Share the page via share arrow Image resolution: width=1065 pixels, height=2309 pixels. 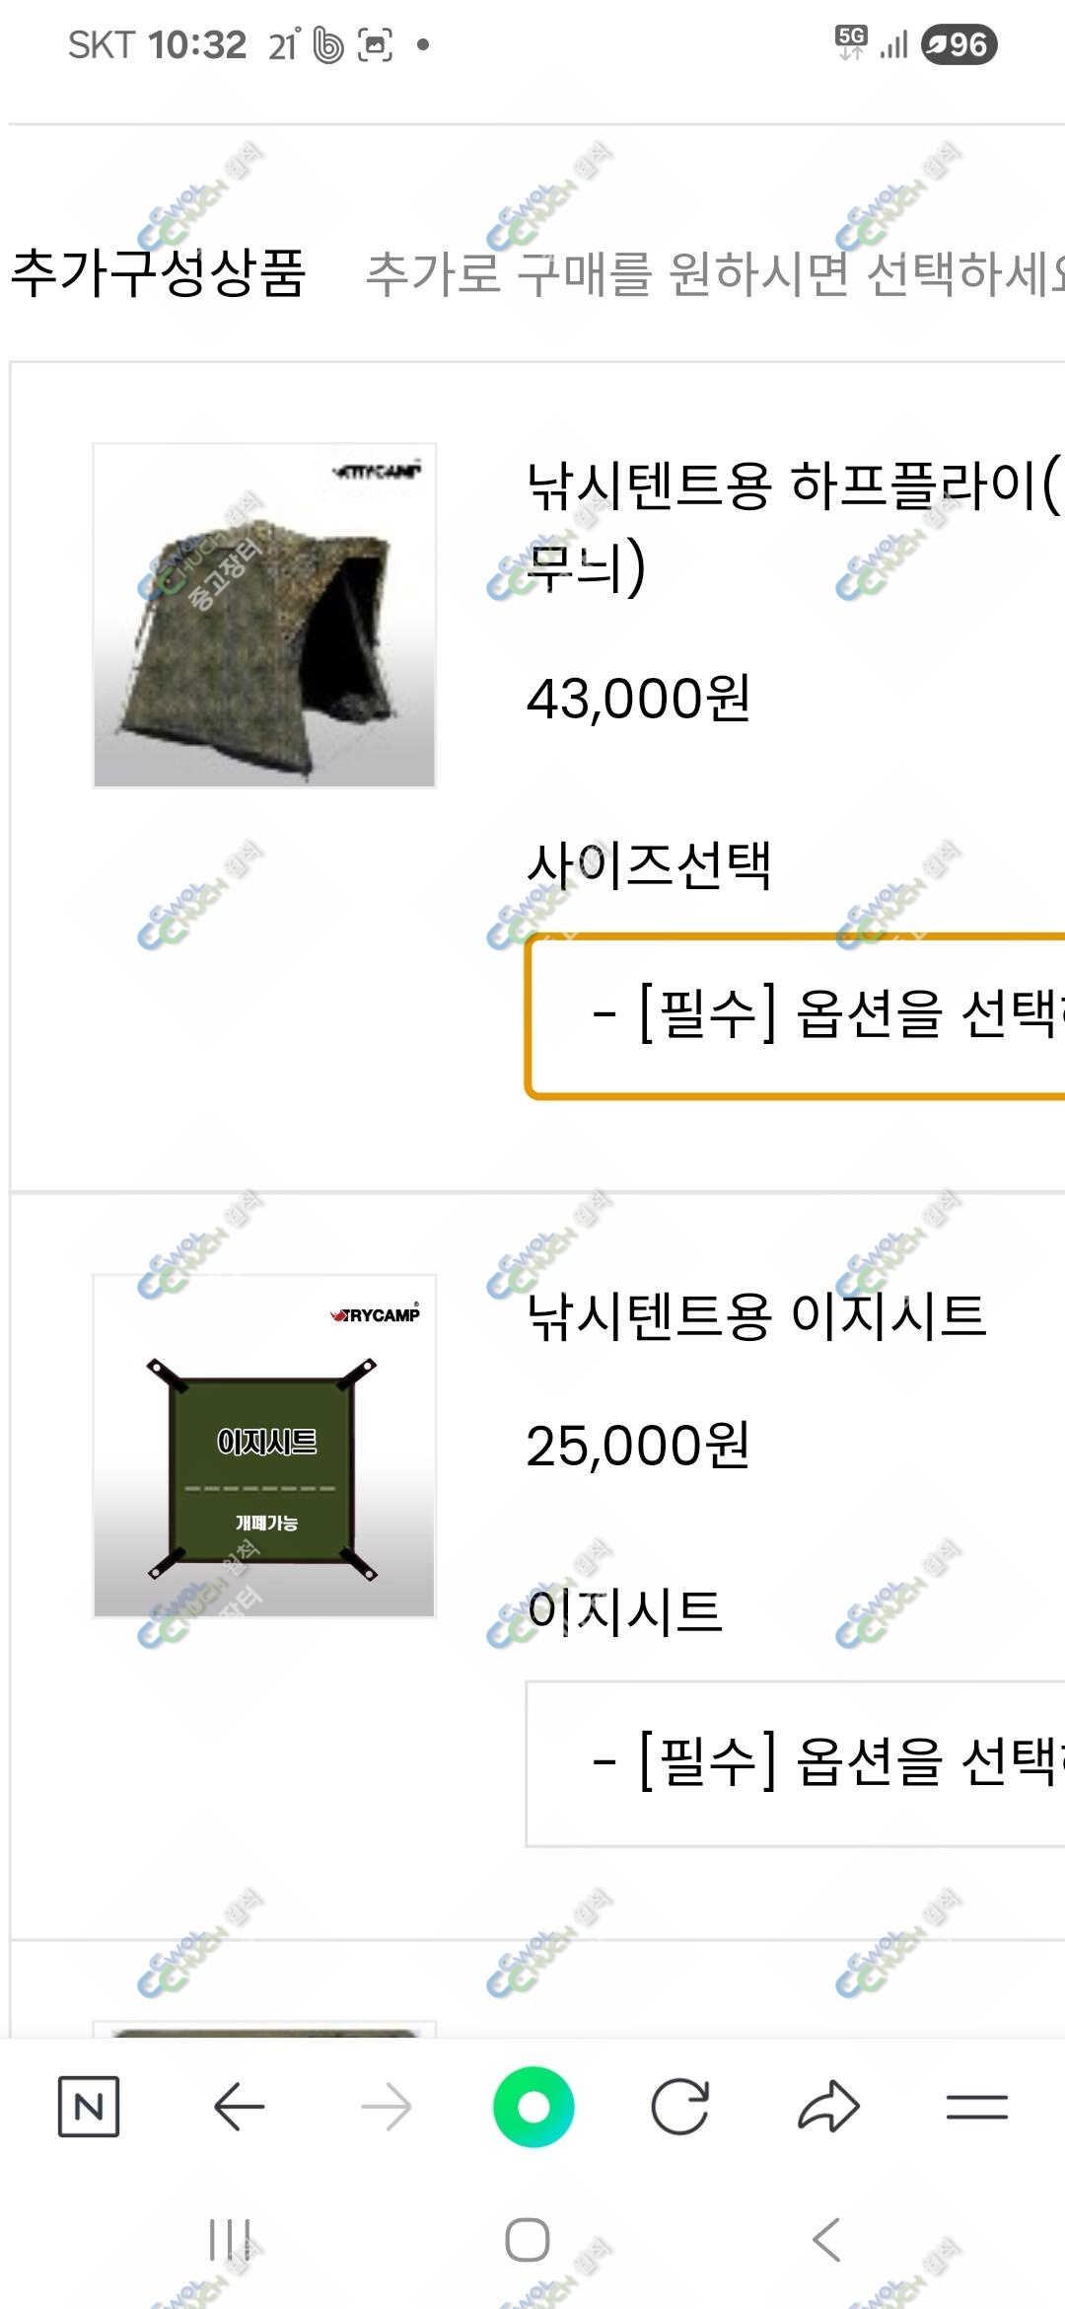pos(828,2107)
